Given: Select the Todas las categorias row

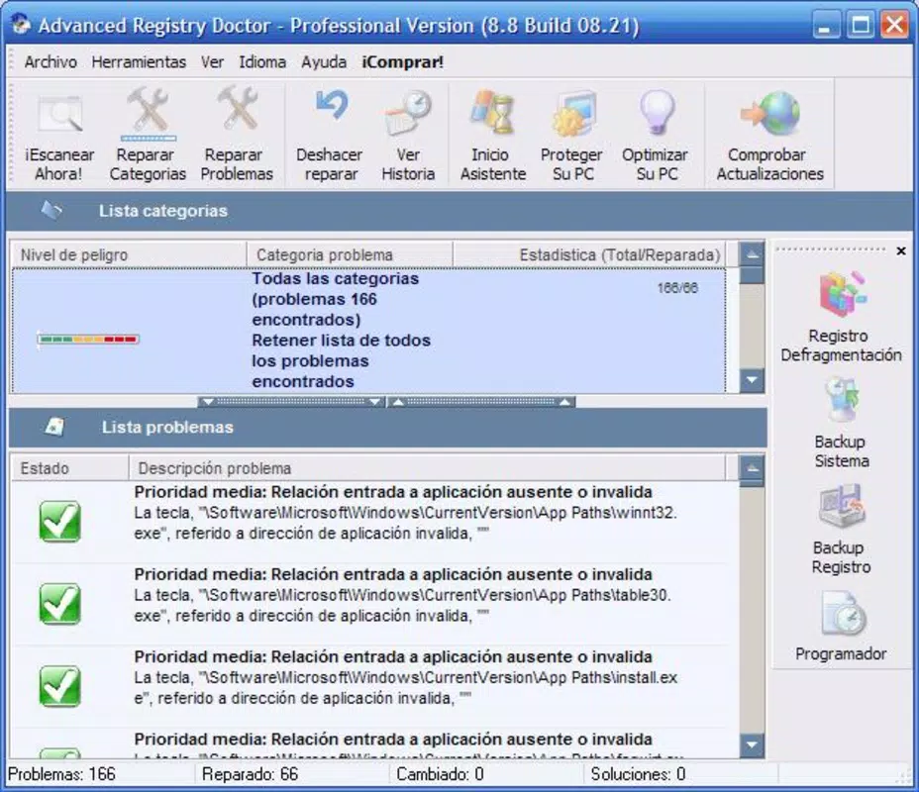Looking at the screenshot, I should point(368,331).
